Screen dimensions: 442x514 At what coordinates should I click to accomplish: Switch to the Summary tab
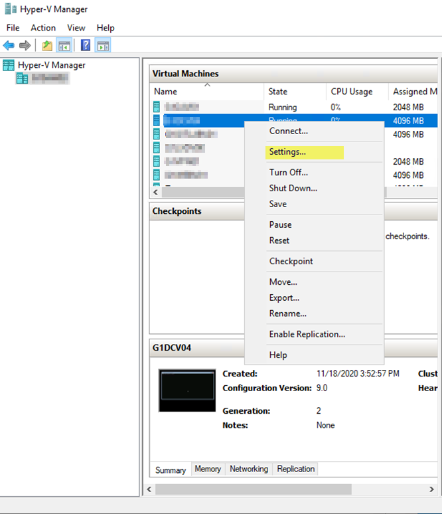pyautogui.click(x=171, y=470)
